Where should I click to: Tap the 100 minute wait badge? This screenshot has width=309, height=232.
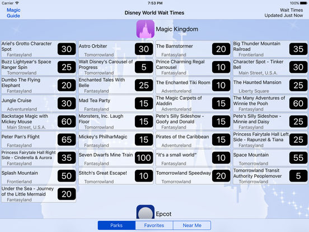coord(144,158)
